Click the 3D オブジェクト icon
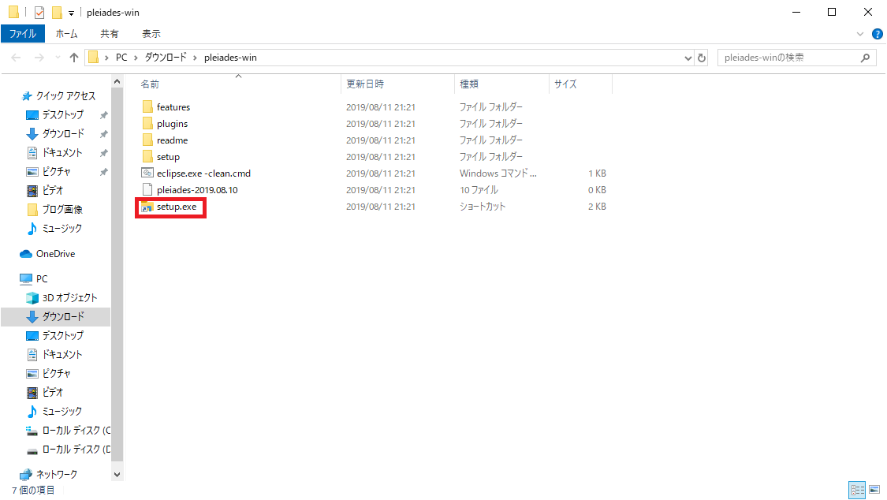887x500 pixels. (32, 297)
